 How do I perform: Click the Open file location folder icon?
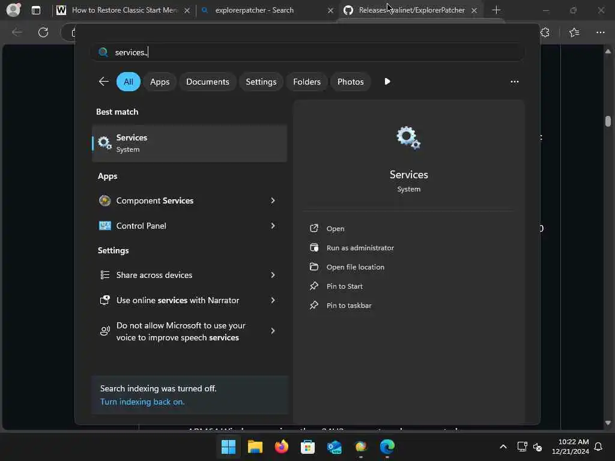coord(314,267)
